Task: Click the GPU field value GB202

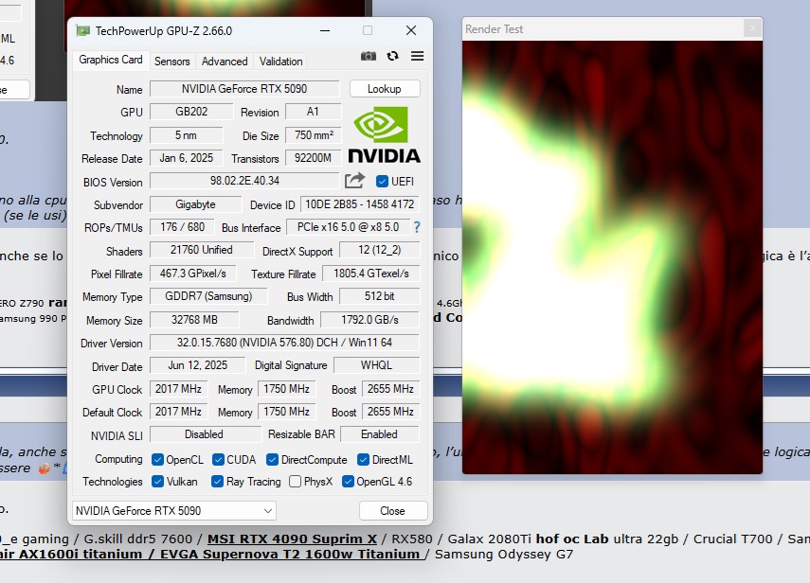Action: (x=191, y=112)
